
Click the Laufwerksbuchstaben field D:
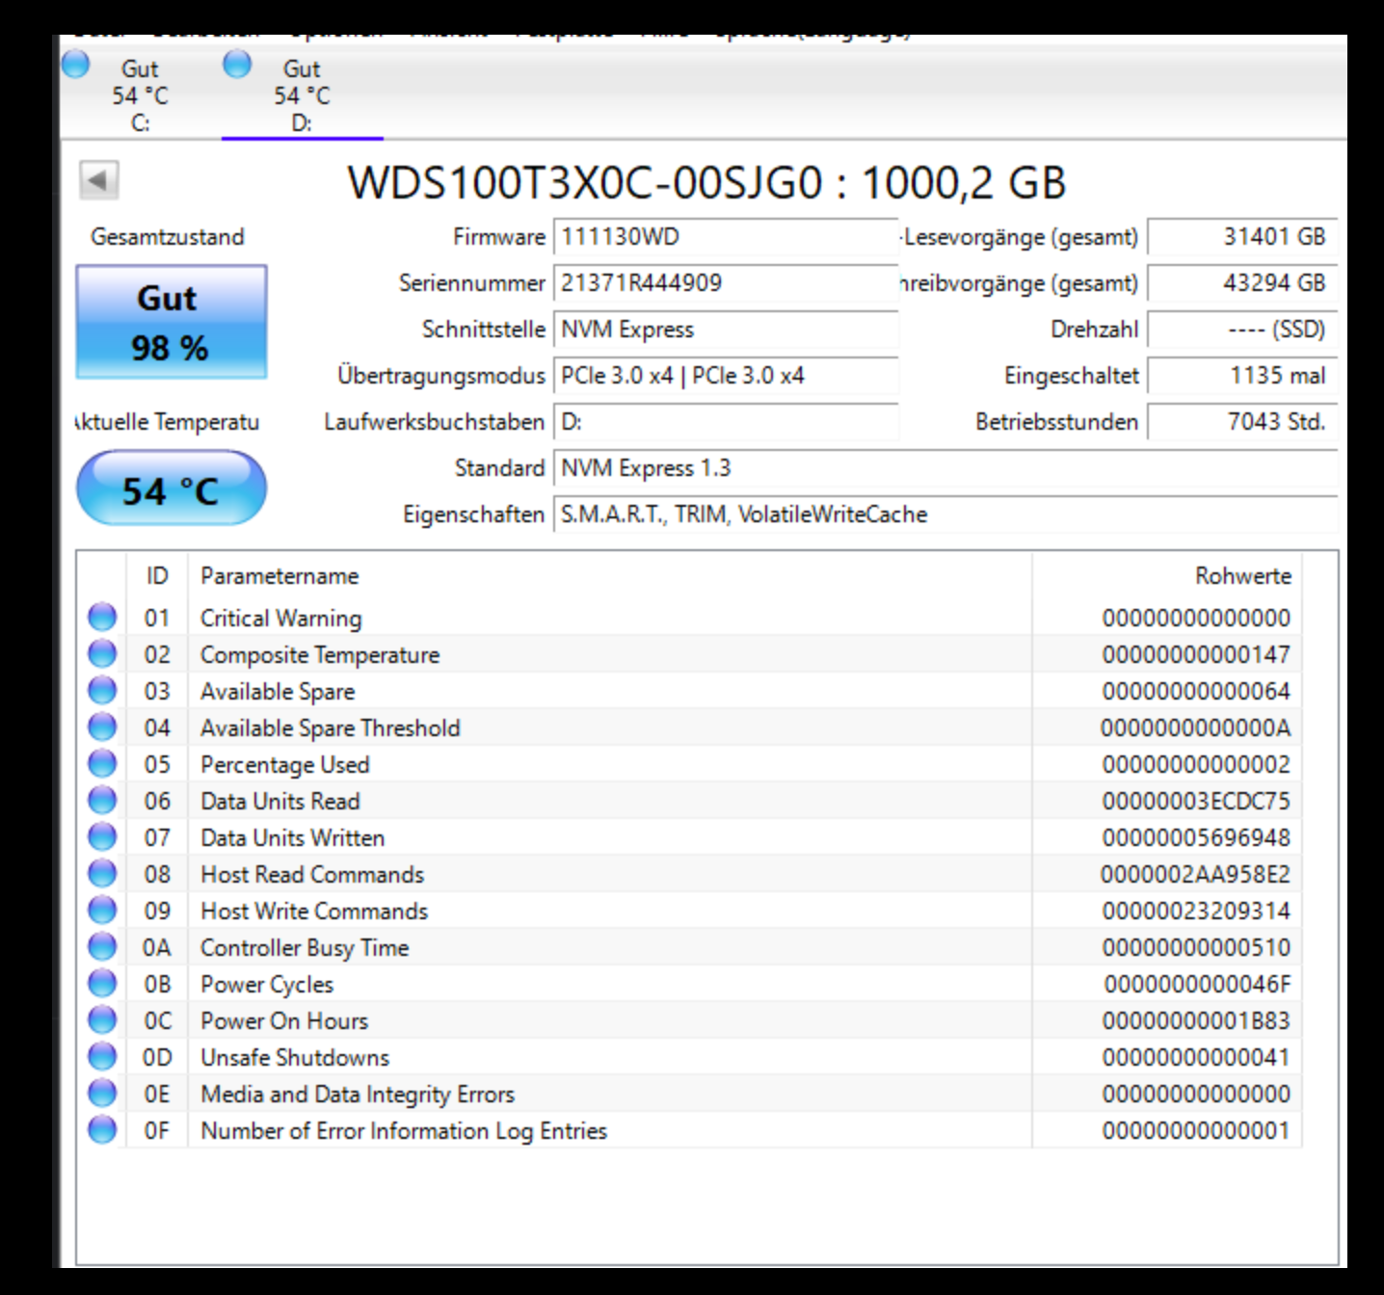pyautogui.click(x=726, y=422)
